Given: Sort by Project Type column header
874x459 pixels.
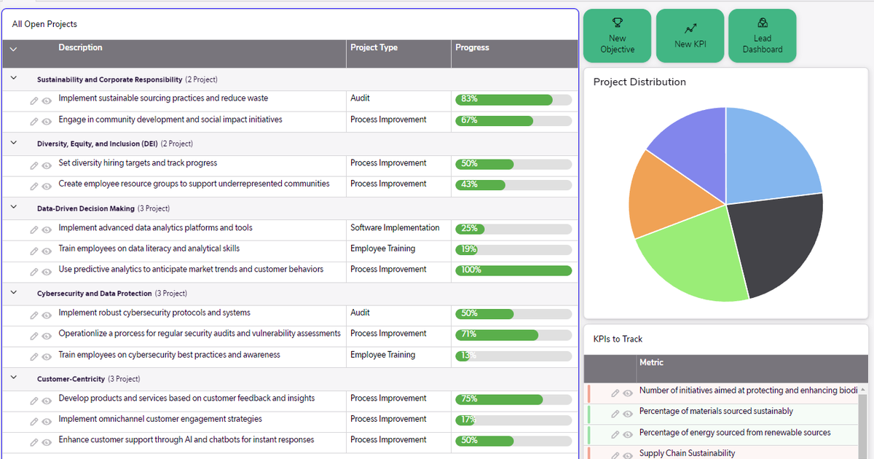Looking at the screenshot, I should coord(374,48).
